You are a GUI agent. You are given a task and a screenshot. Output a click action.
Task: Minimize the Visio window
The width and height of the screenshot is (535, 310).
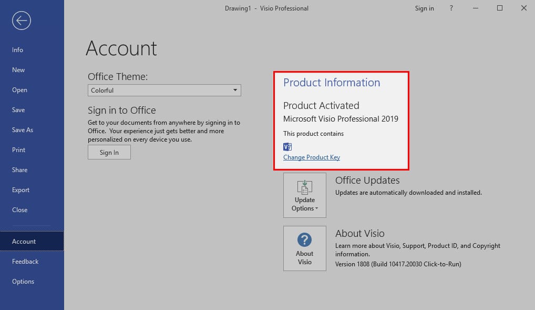tap(475, 8)
